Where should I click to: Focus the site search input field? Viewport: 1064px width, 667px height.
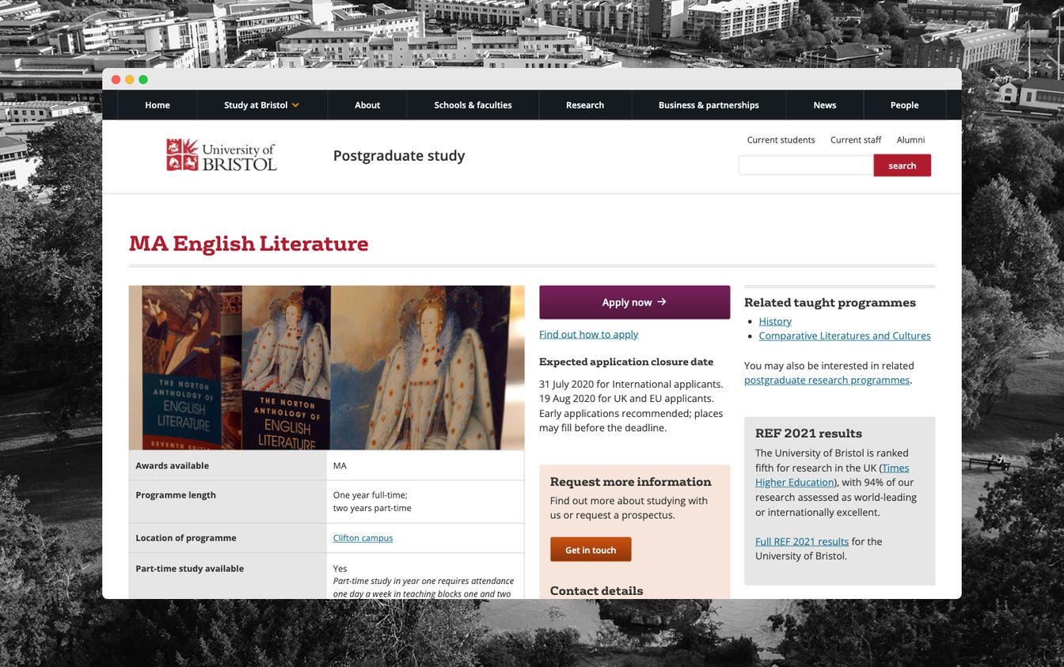coord(806,165)
